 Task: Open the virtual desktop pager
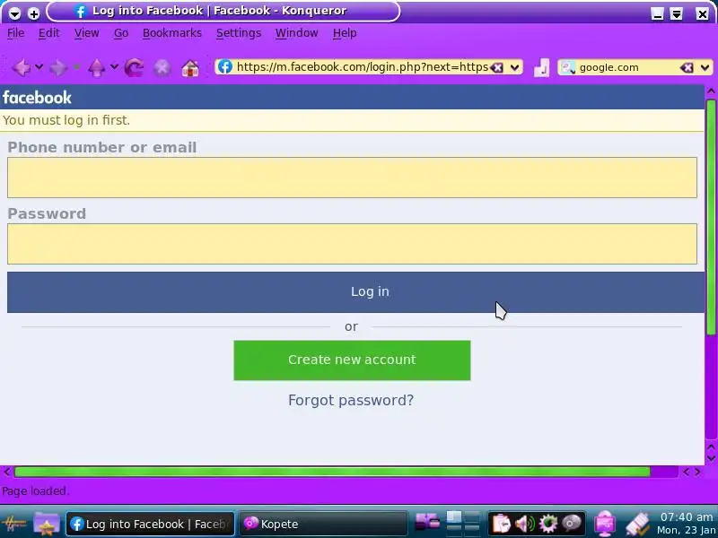[463, 524]
